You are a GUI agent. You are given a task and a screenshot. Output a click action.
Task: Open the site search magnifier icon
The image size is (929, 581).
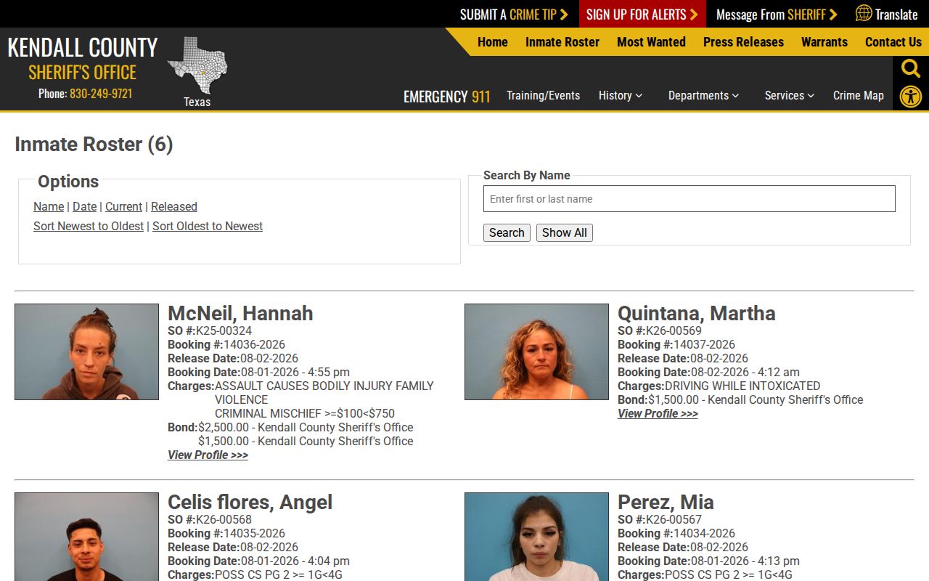(x=911, y=68)
